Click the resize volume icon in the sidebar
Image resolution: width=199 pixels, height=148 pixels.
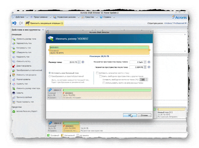pos(14,39)
